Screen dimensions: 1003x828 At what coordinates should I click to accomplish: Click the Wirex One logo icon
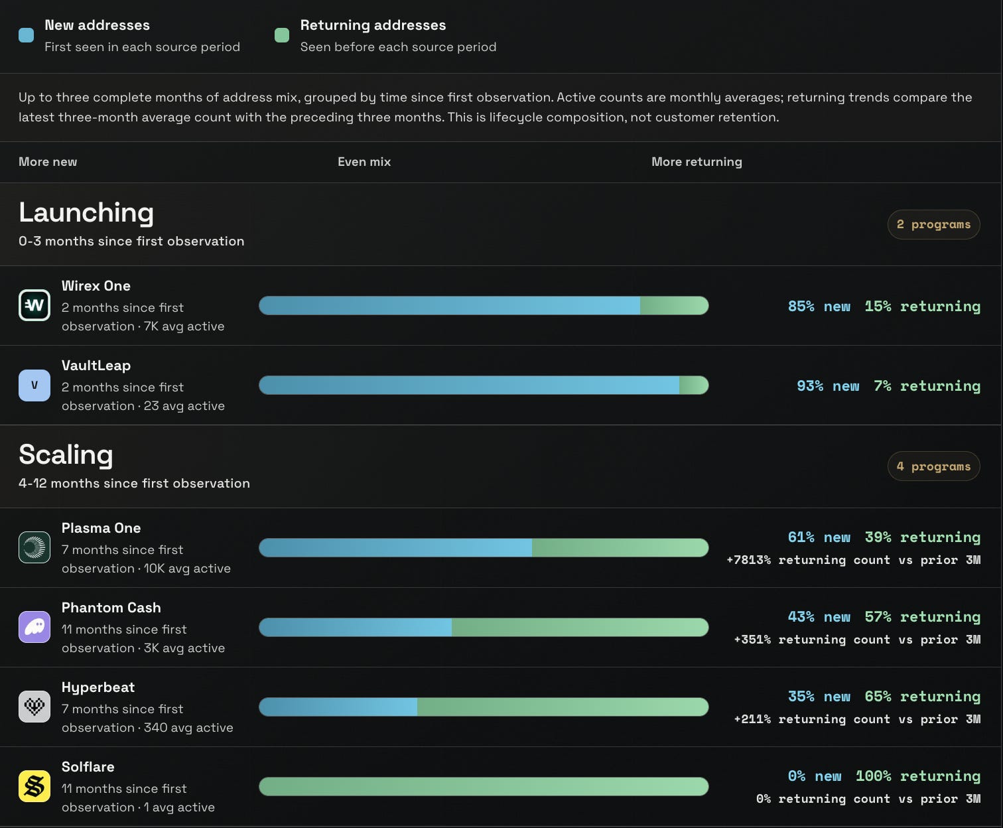click(34, 305)
